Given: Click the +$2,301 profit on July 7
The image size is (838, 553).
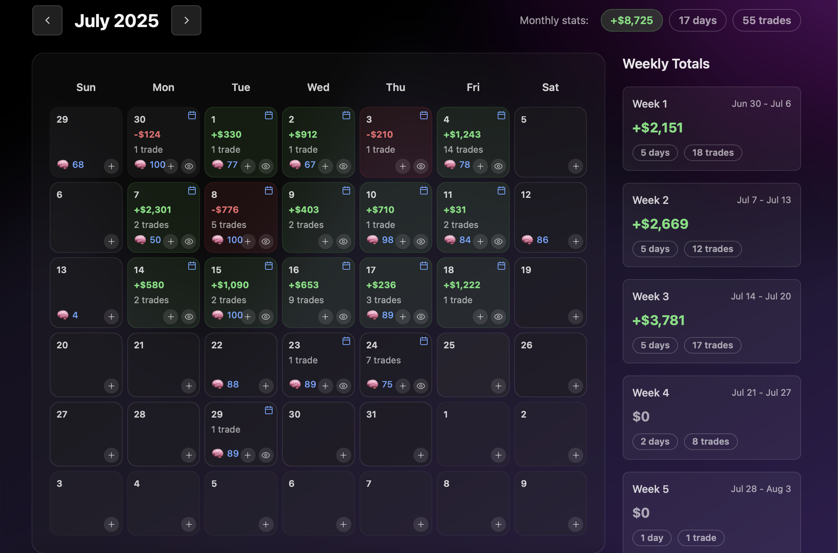Looking at the screenshot, I should coord(153,210).
